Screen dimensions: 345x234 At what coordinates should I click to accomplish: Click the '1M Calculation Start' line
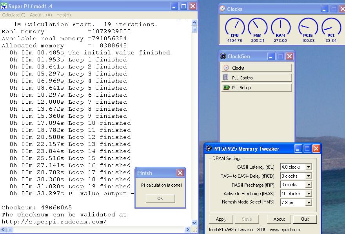pyautogui.click(x=85, y=24)
